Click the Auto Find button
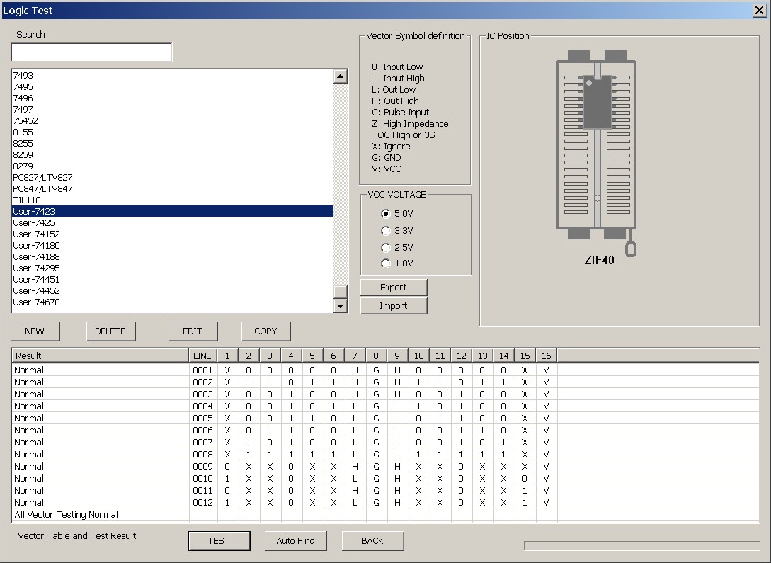The width and height of the screenshot is (771, 563). 295,540
